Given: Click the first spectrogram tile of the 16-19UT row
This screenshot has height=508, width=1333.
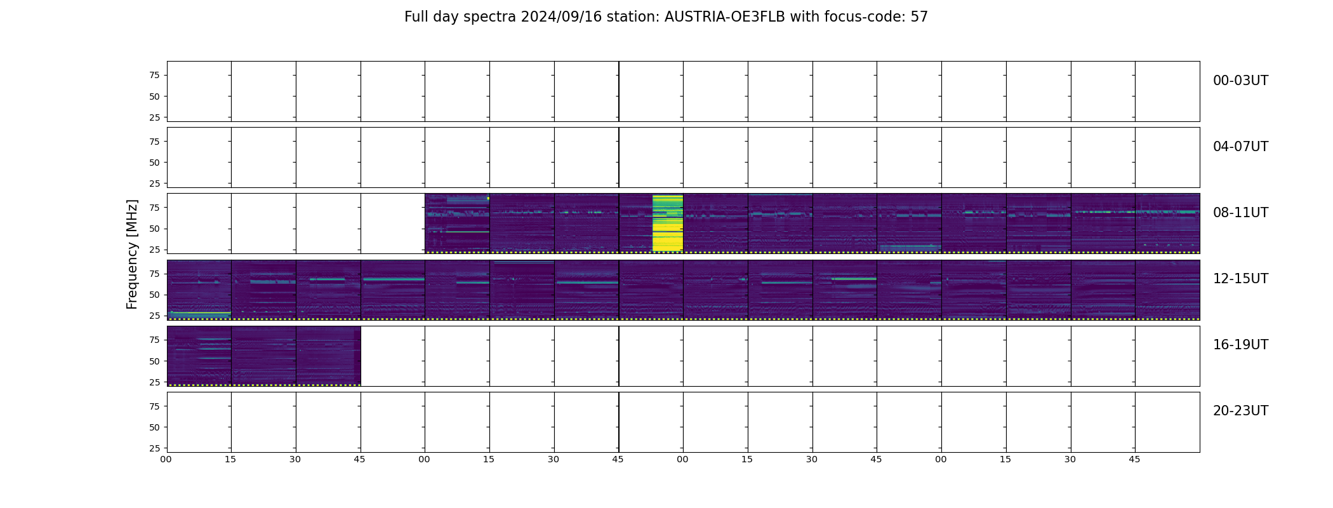Looking at the screenshot, I should (x=199, y=356).
